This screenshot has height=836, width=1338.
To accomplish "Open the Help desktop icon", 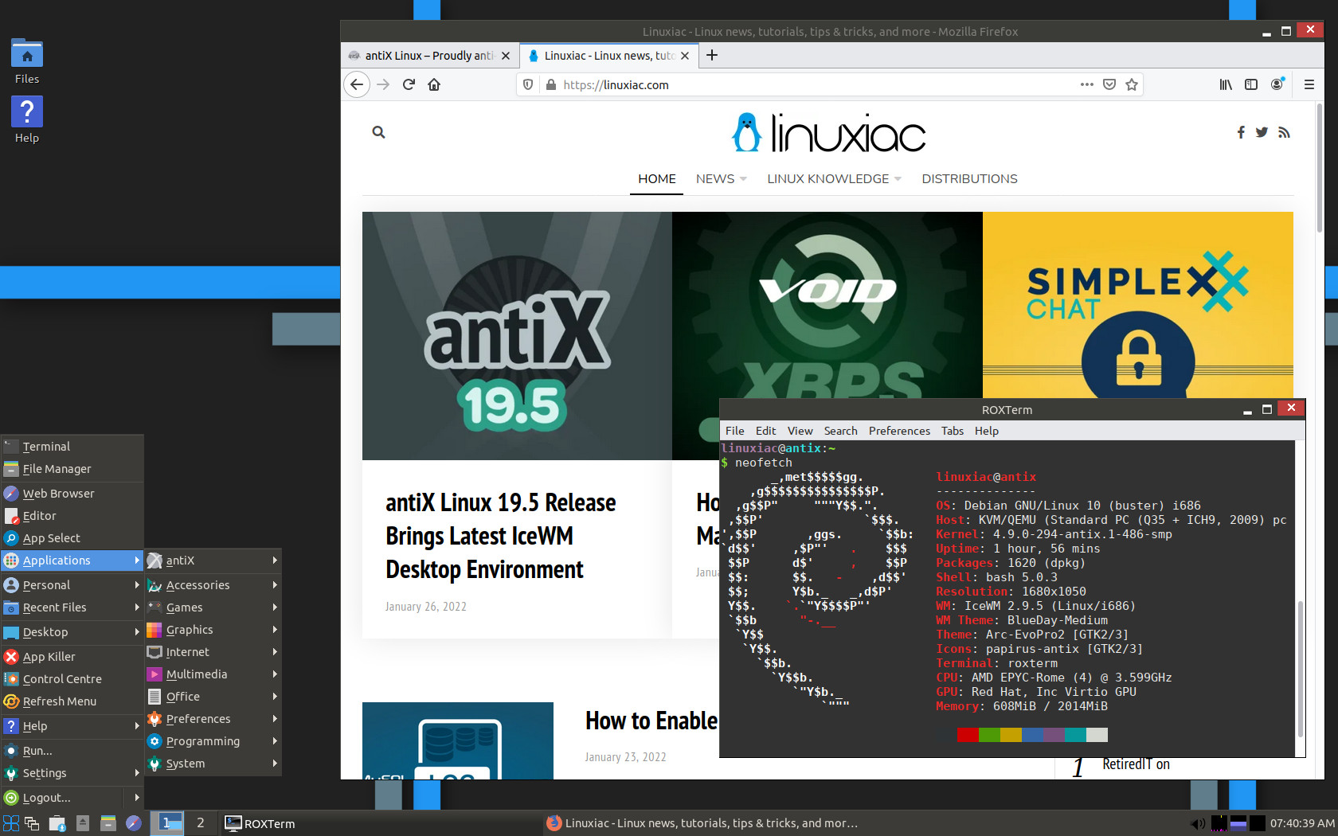I will [x=26, y=119].
